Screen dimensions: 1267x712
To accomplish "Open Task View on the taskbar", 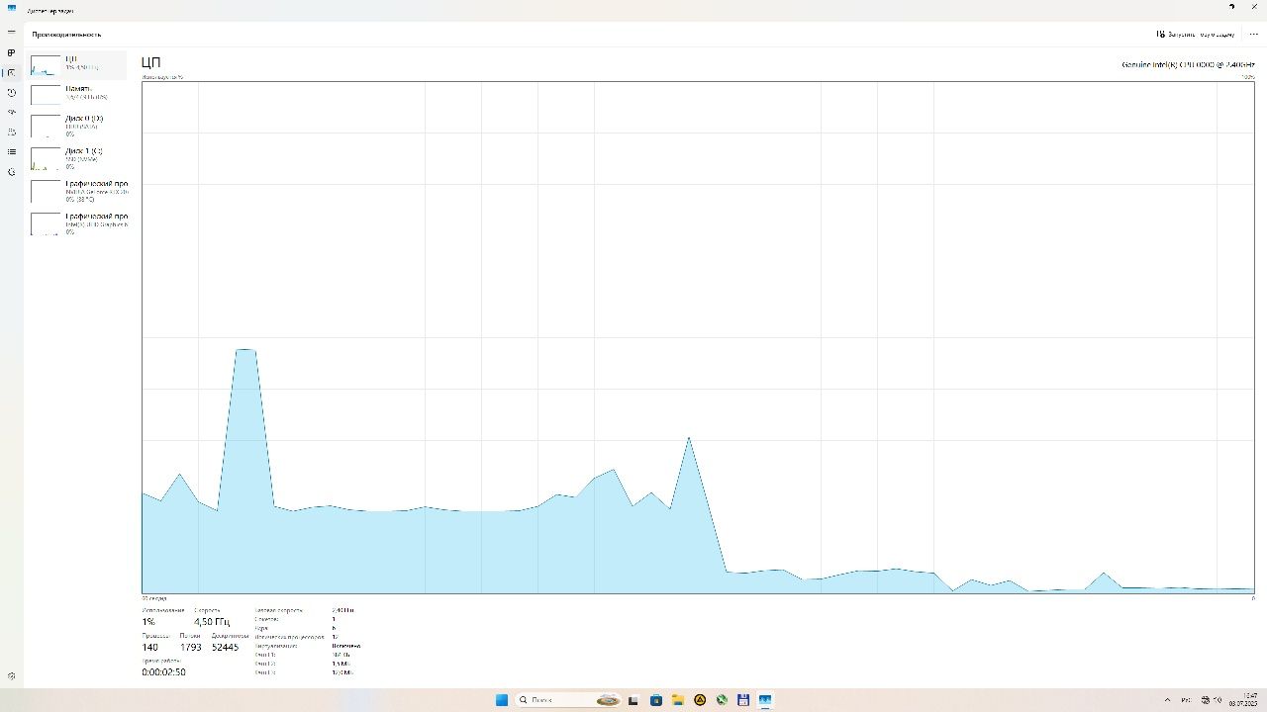I will click(x=633, y=700).
